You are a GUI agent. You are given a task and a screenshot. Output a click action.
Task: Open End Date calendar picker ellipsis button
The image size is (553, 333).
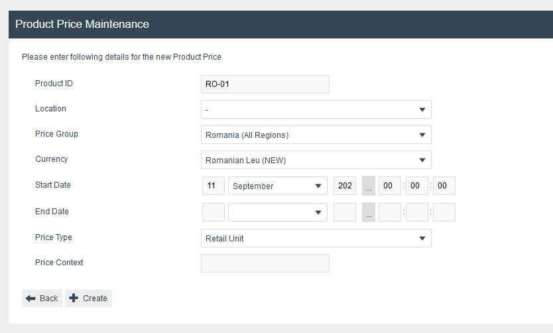[x=369, y=212]
